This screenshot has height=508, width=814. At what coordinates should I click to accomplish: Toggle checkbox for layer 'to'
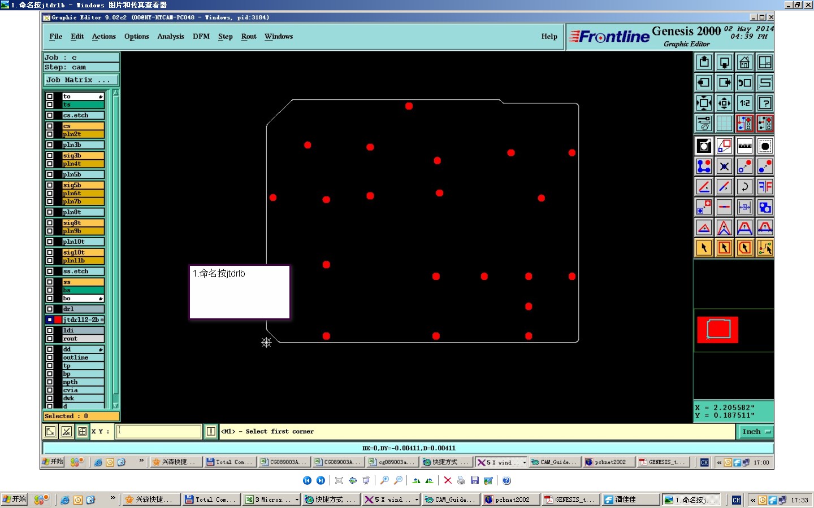click(50, 97)
